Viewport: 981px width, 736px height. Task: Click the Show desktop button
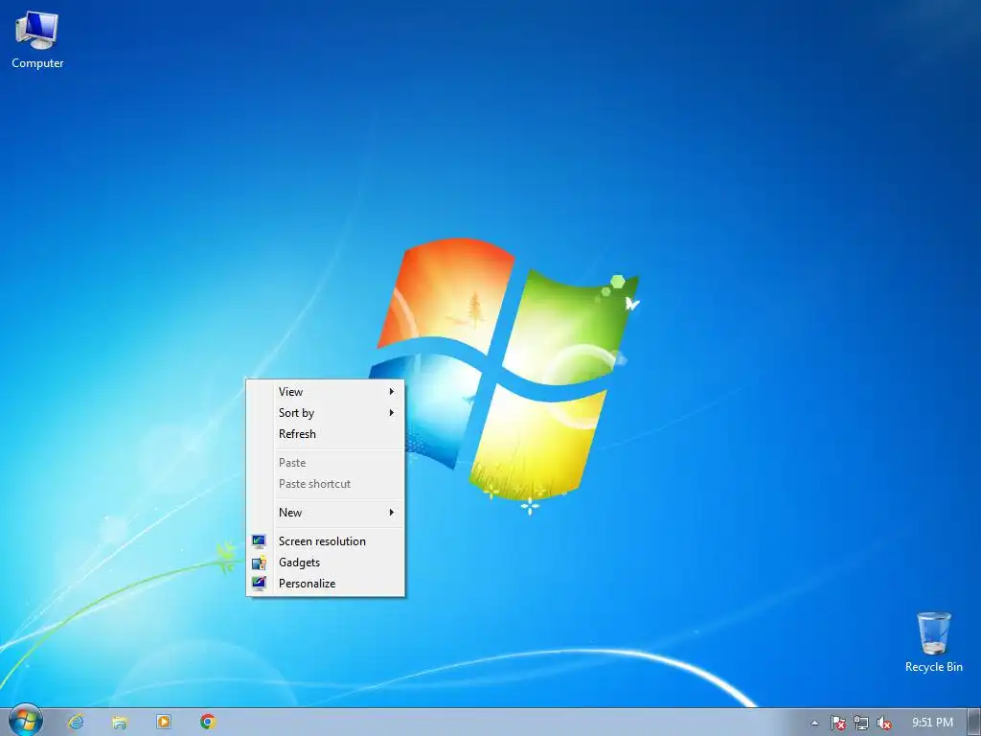coord(973,723)
